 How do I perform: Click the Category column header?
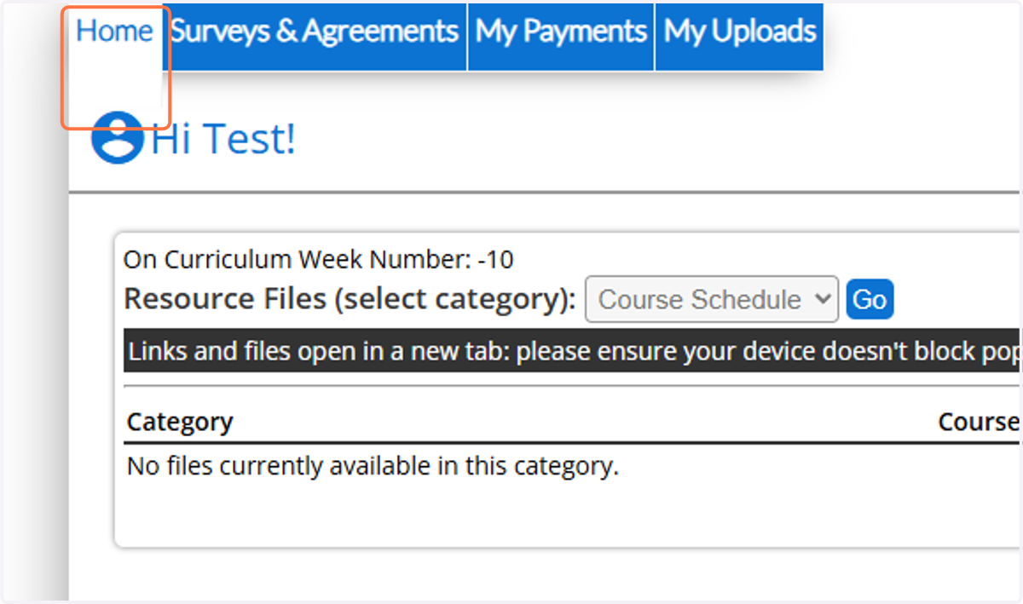point(180,422)
